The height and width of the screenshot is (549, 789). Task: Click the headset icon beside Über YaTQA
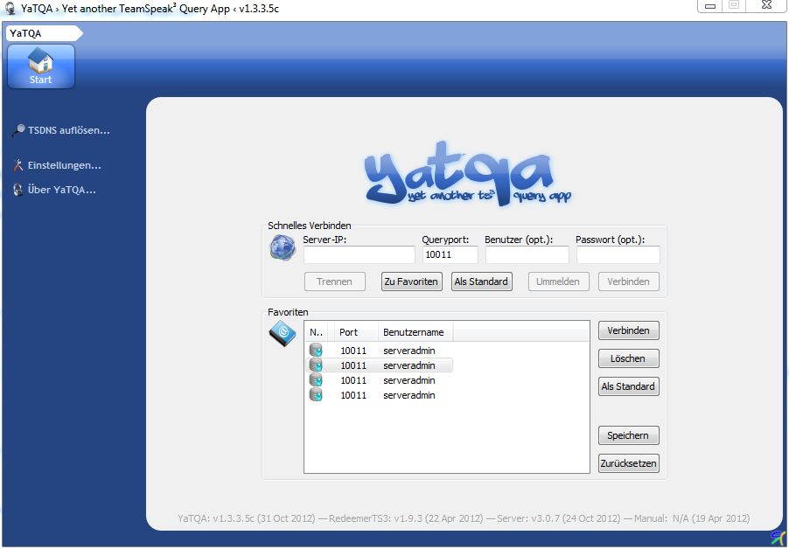pos(18,190)
